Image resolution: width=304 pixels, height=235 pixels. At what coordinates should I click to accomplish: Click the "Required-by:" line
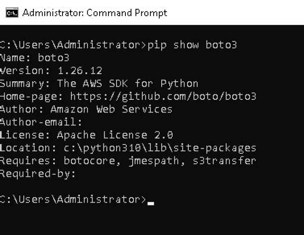point(38,174)
